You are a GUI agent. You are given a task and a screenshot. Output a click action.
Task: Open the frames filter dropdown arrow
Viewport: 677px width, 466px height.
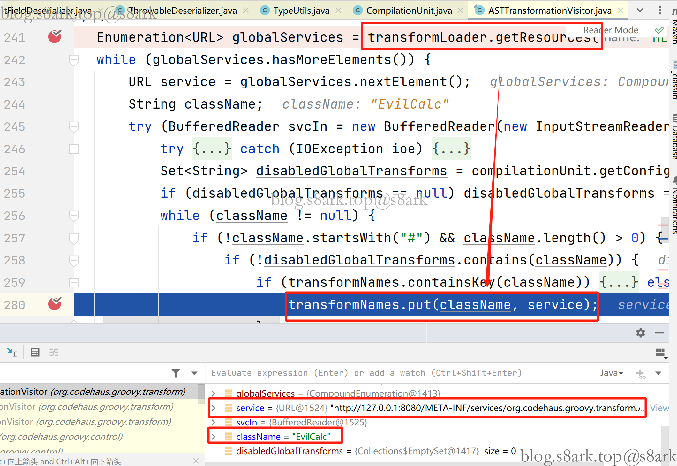click(194, 373)
